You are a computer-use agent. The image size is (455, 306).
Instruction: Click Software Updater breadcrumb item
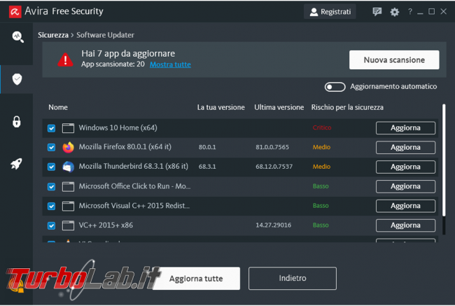105,35
